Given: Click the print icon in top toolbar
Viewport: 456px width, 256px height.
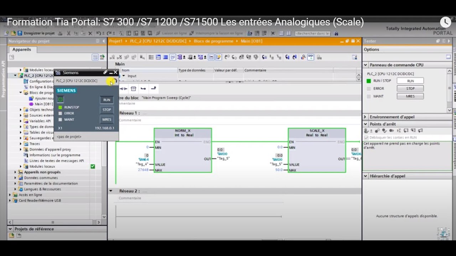Looking at the screenshot, I should (x=60, y=33).
